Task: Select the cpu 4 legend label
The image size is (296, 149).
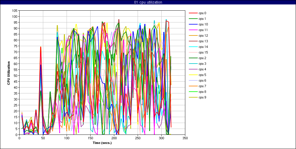Action: tap(202, 69)
